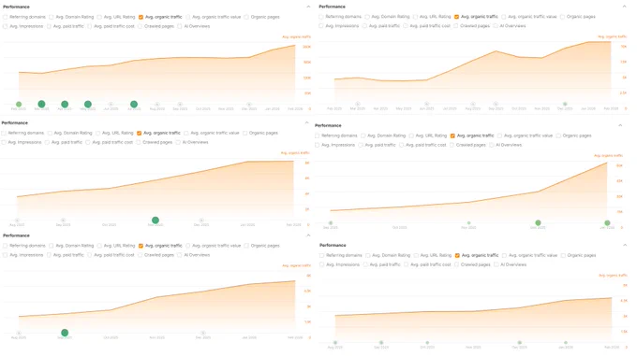Open the Nov 2025 green marker in middle-left chart
Screen dimensions: 637x356
[x=156, y=221]
